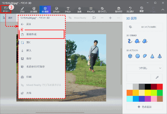
Task: Go back with 戻る in the menu
Action: coord(42,24)
